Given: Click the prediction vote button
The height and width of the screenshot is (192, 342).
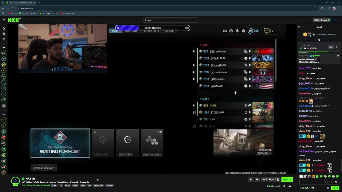Looking at the screenshot, I should coord(331,47).
